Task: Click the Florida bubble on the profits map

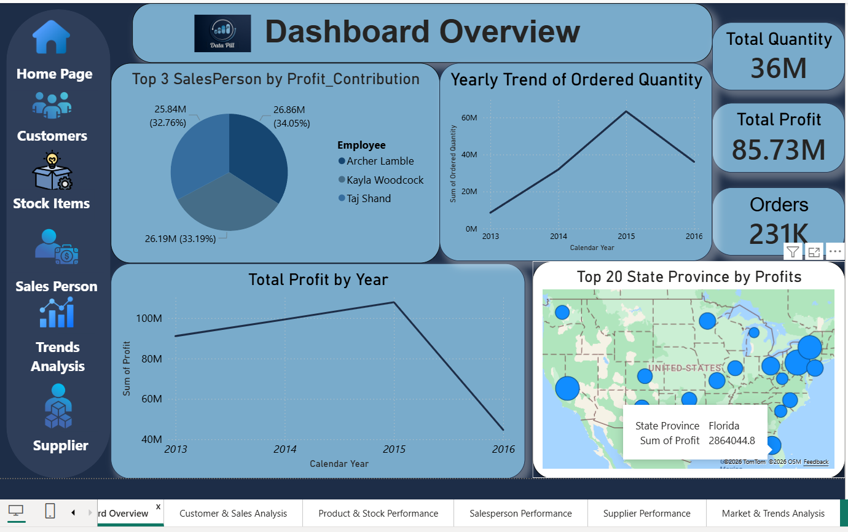Action: 775,444
